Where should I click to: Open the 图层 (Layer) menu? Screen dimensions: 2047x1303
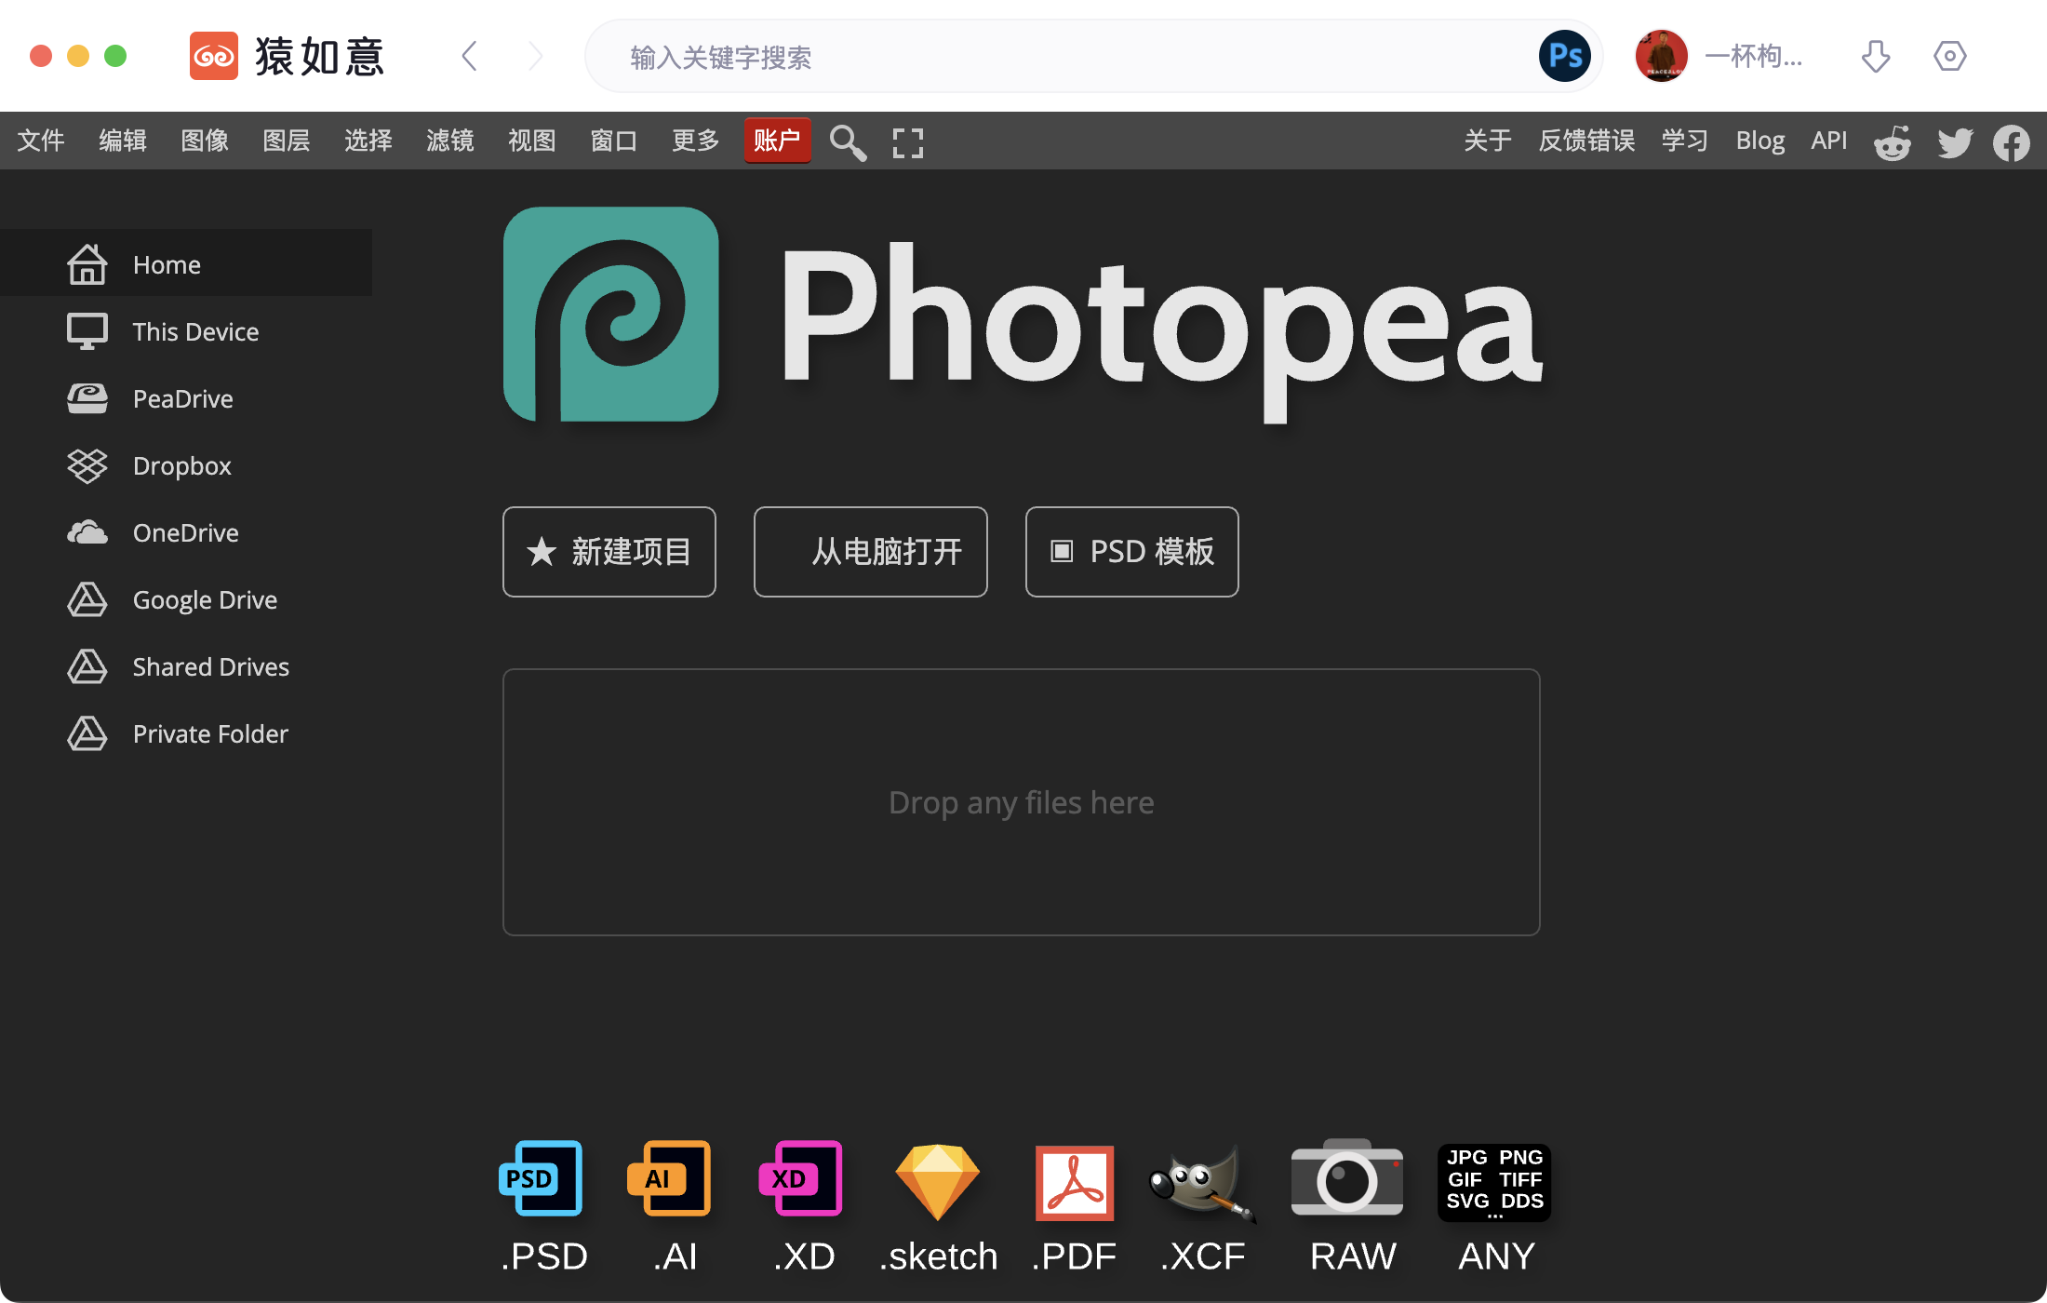click(x=287, y=141)
